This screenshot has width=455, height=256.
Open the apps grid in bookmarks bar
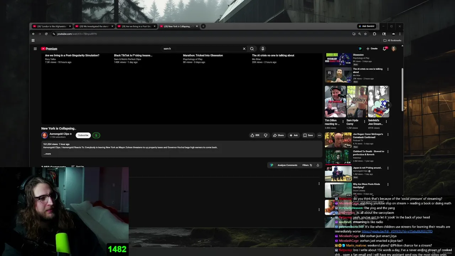point(33,41)
